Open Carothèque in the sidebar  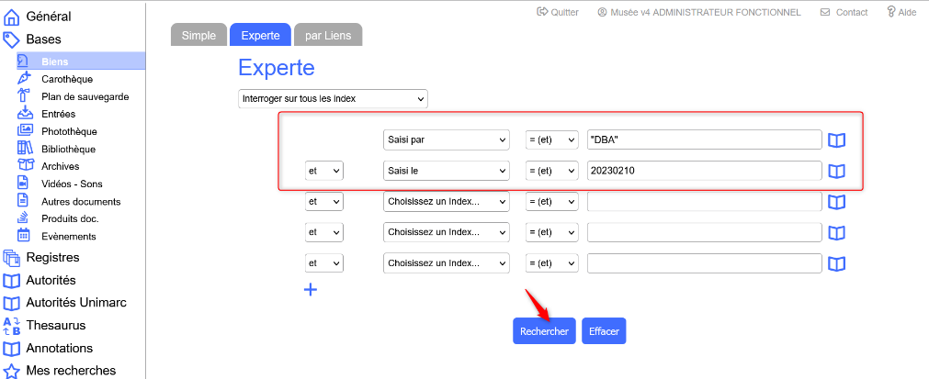[x=66, y=79]
